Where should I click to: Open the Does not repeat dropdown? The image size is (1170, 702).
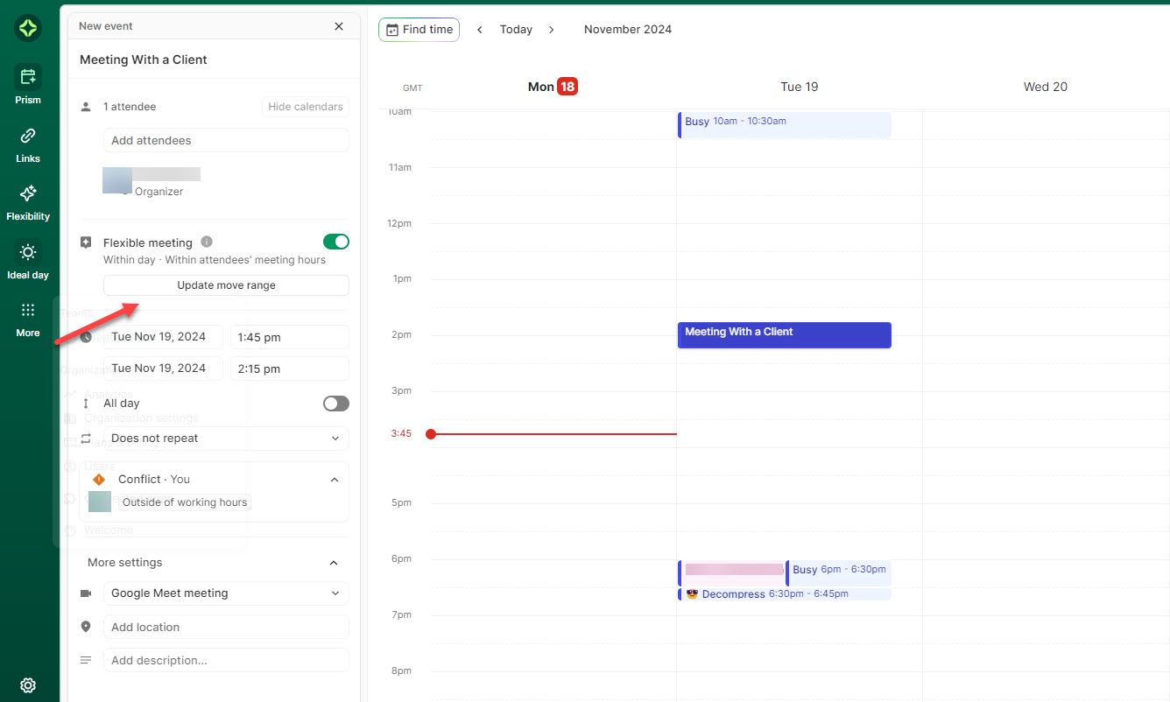click(226, 438)
